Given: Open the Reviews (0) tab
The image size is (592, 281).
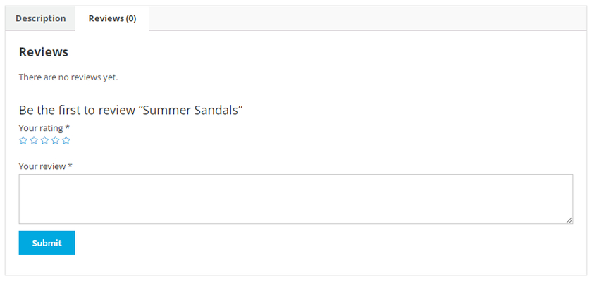Looking at the screenshot, I should point(112,18).
